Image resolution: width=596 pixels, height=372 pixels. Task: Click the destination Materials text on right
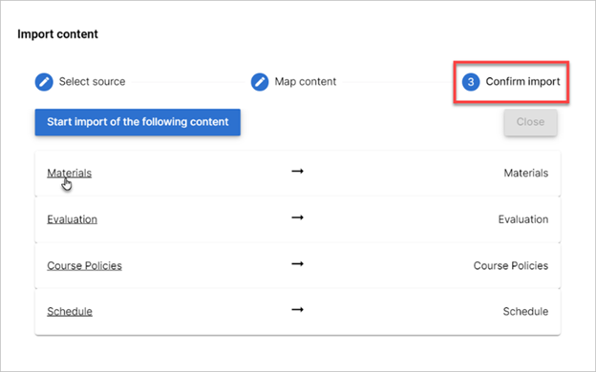tap(526, 173)
